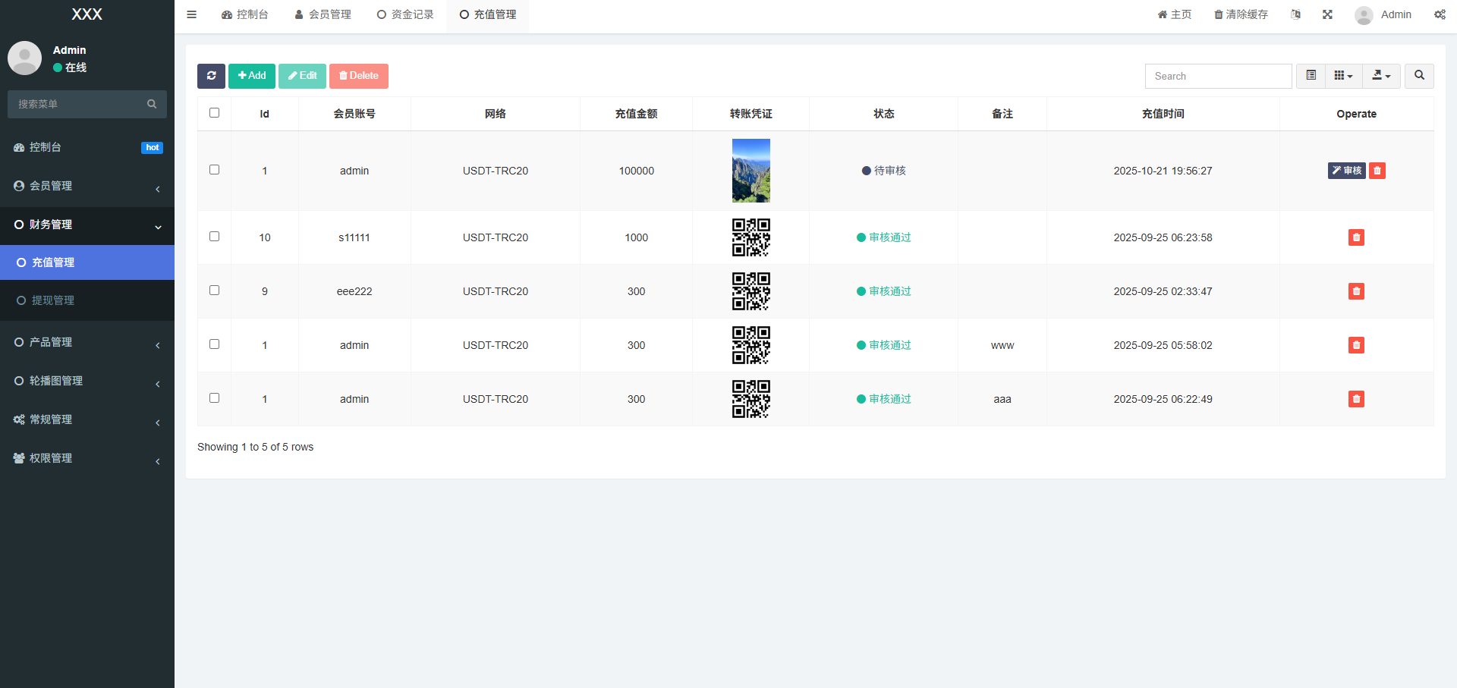Screen dimensions: 1457x688
Task: Click the table card-view toggle icon
Action: pyautogui.click(x=1311, y=76)
